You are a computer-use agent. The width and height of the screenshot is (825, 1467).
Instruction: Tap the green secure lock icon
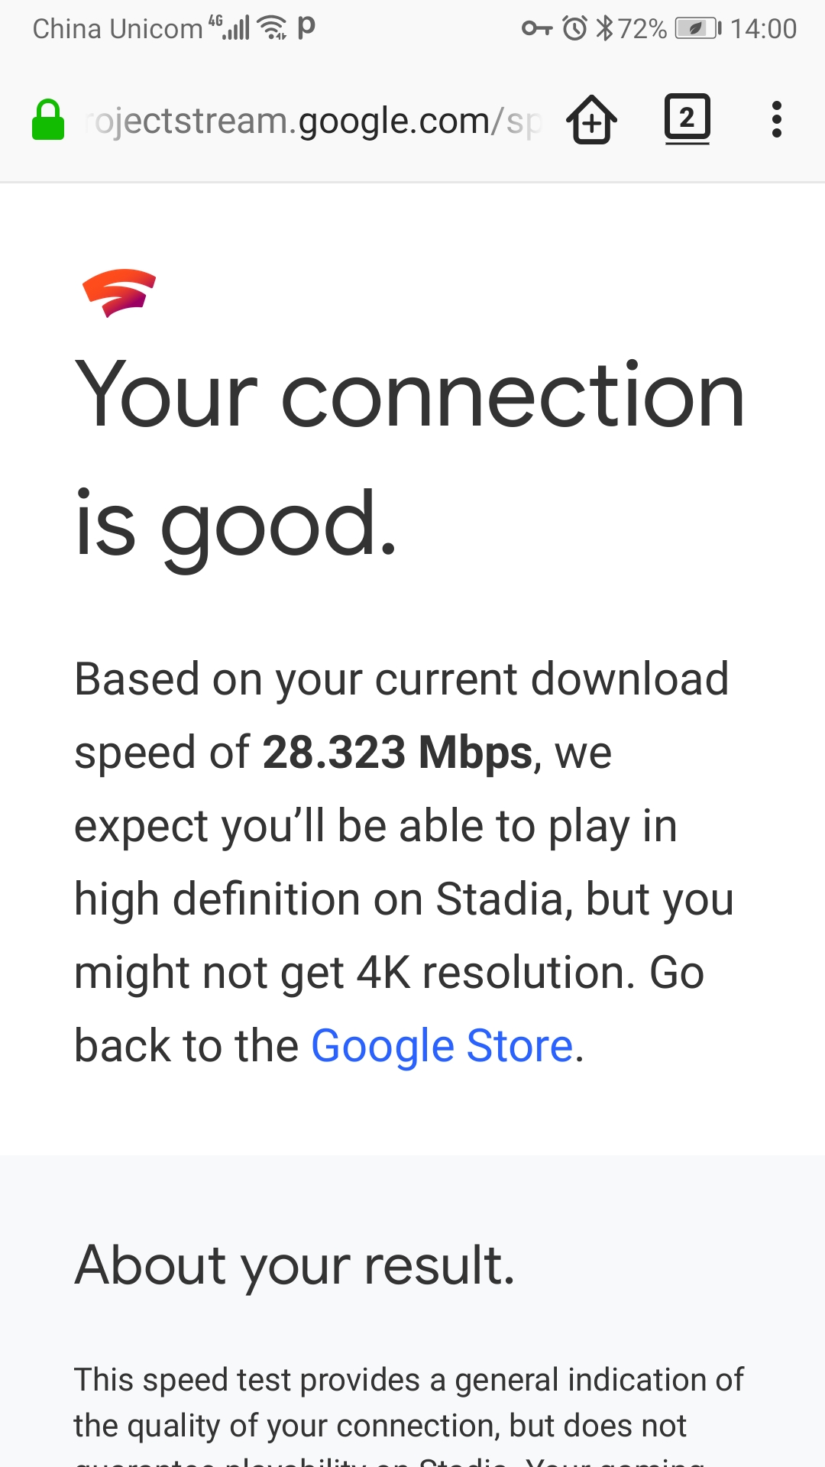pyautogui.click(x=48, y=121)
